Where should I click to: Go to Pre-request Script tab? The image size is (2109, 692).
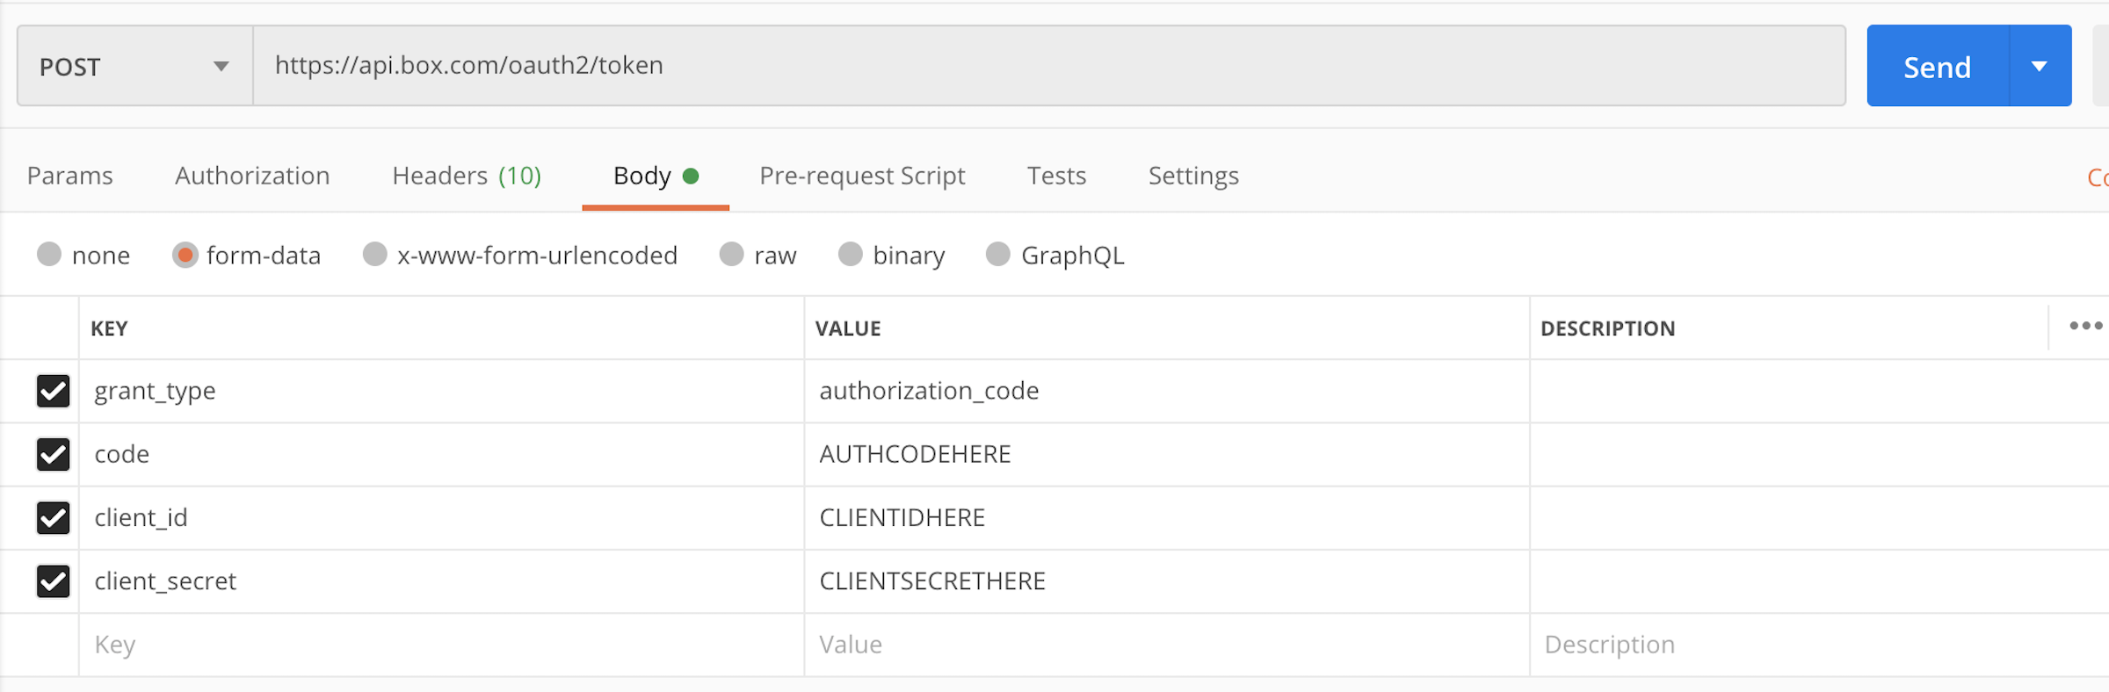point(862,176)
